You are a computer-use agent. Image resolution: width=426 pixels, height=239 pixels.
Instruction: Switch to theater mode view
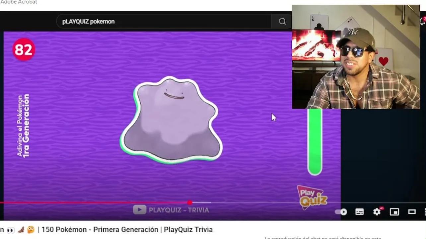pyautogui.click(x=412, y=212)
